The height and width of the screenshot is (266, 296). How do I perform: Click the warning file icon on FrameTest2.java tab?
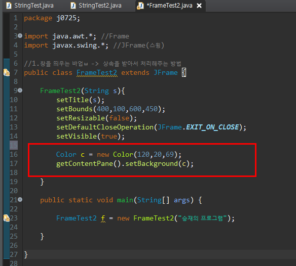[140, 6]
